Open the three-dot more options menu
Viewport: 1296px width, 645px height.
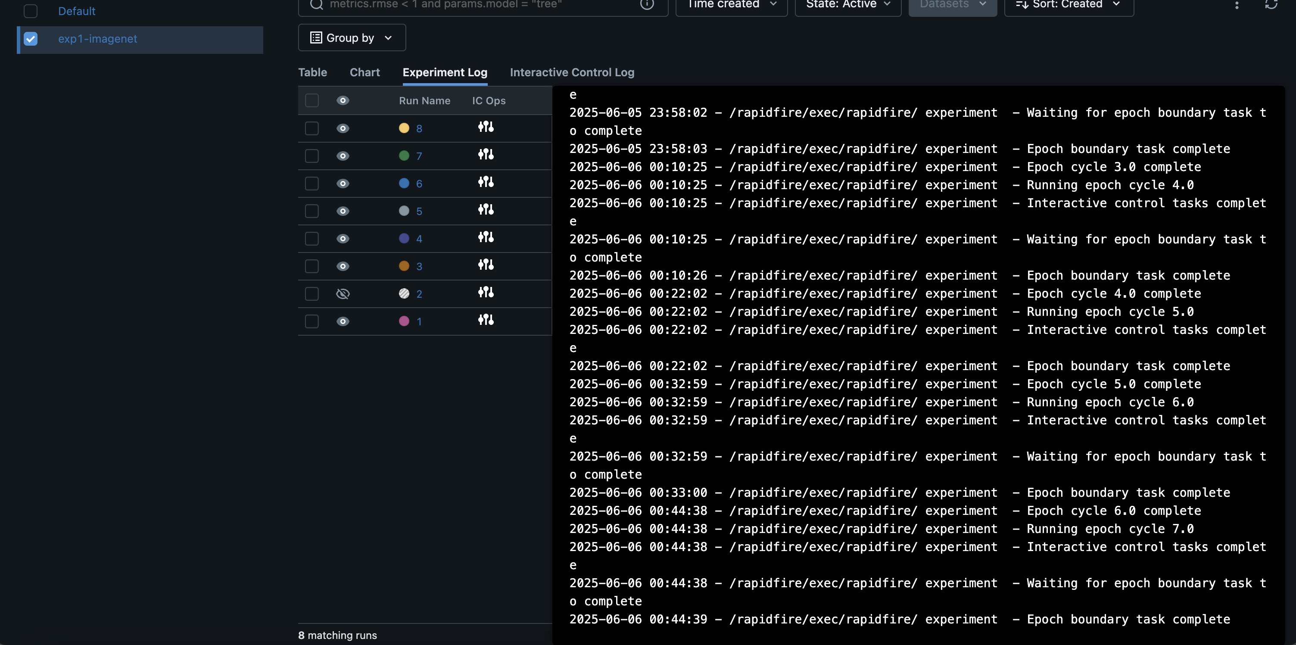1237,5
